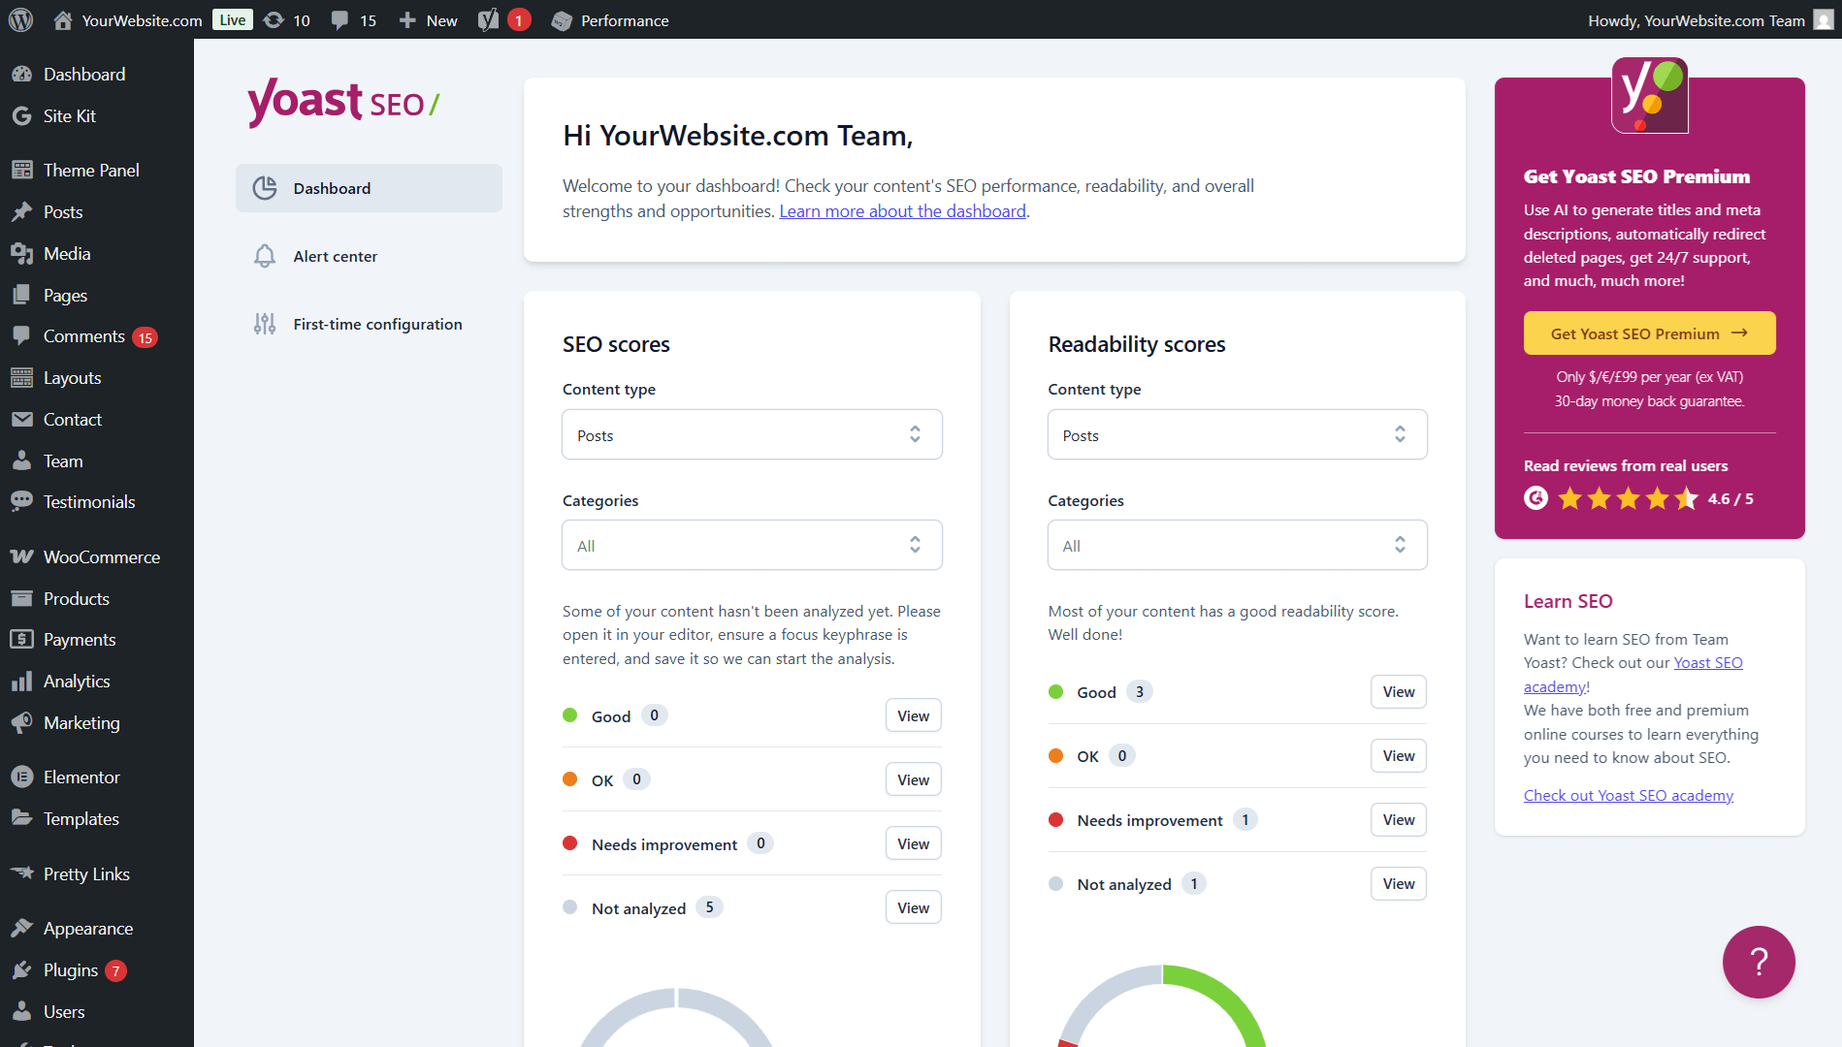Click Get Yoast SEO Premium button
This screenshot has width=1842, height=1047.
(x=1649, y=333)
